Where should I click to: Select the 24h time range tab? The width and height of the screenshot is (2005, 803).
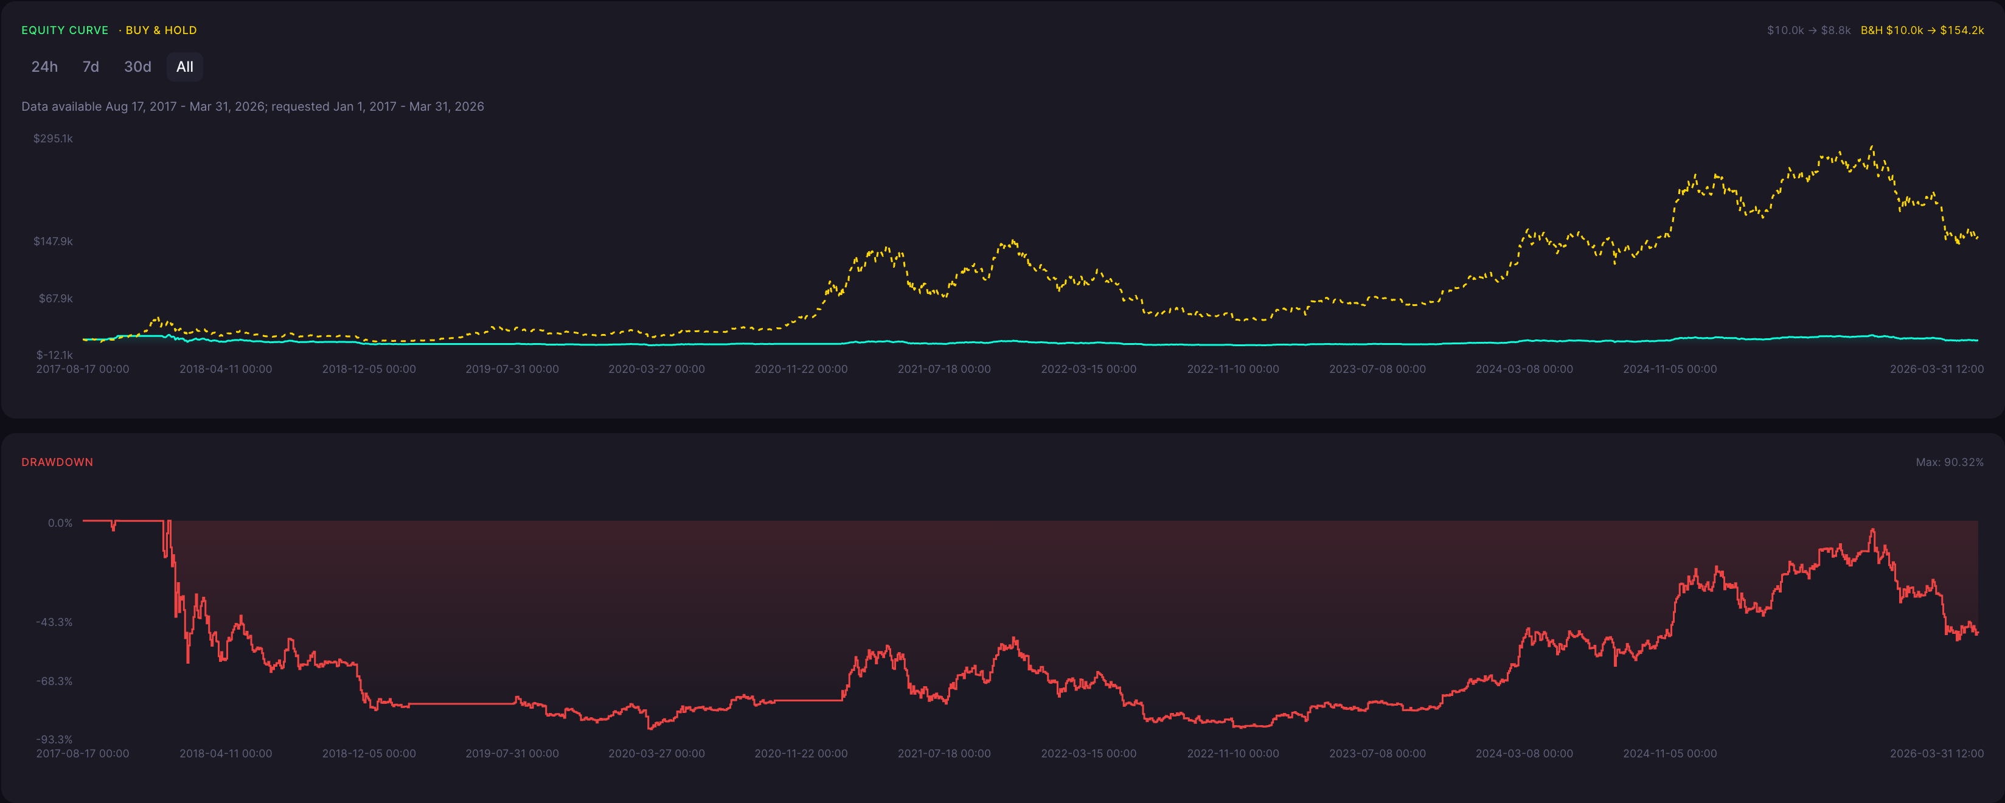44,67
